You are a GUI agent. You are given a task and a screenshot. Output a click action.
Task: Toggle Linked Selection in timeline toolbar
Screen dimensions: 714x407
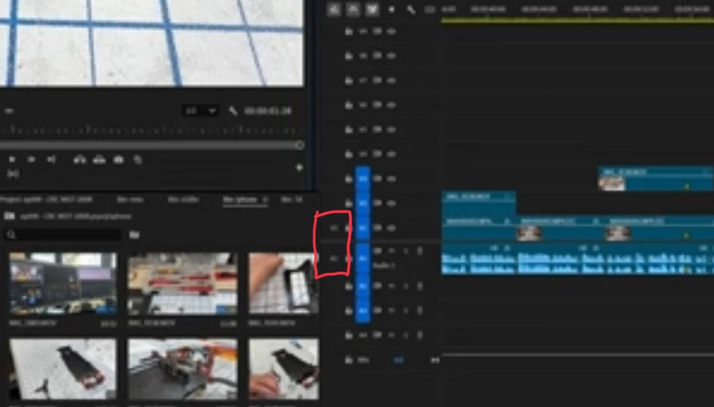pos(372,9)
